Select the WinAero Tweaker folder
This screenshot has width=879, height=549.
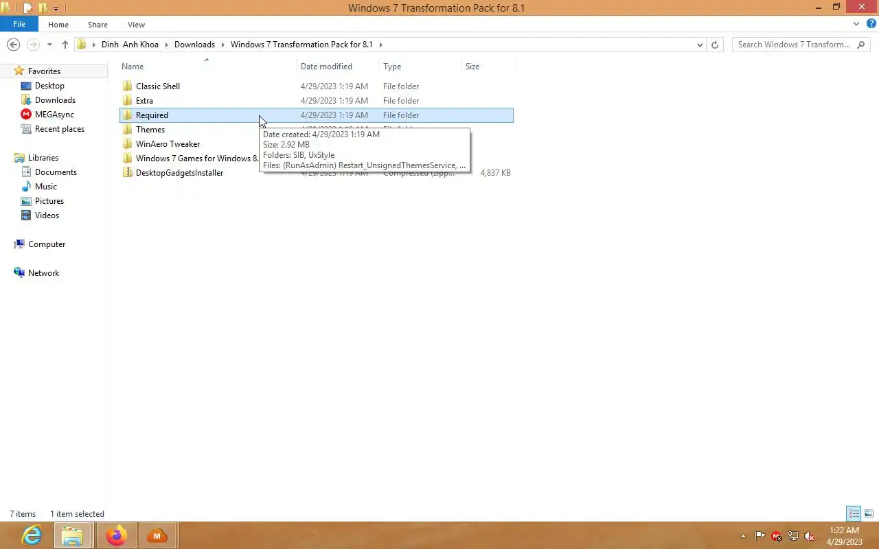(168, 144)
